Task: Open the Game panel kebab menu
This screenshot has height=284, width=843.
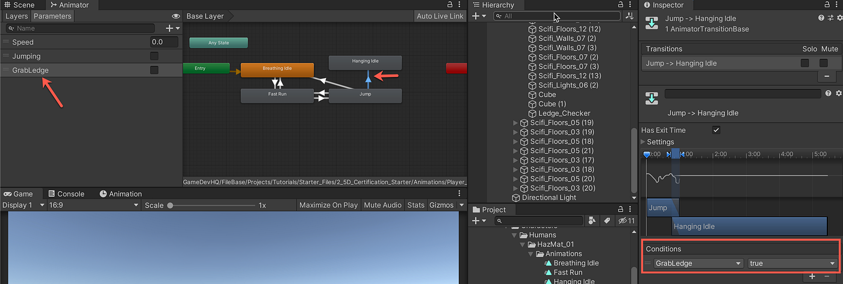Action: click(460, 194)
